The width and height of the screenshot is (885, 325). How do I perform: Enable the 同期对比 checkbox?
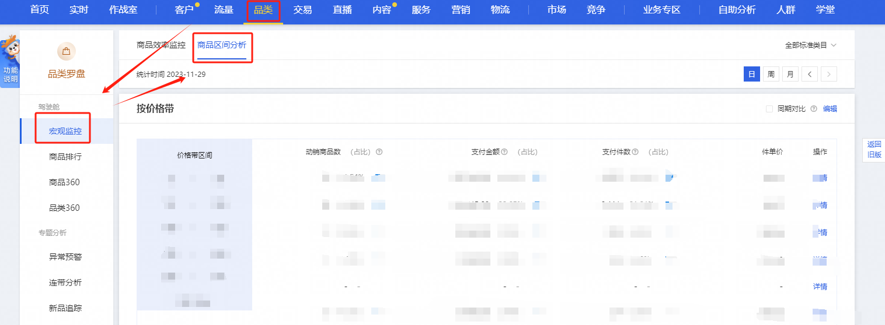coord(769,109)
